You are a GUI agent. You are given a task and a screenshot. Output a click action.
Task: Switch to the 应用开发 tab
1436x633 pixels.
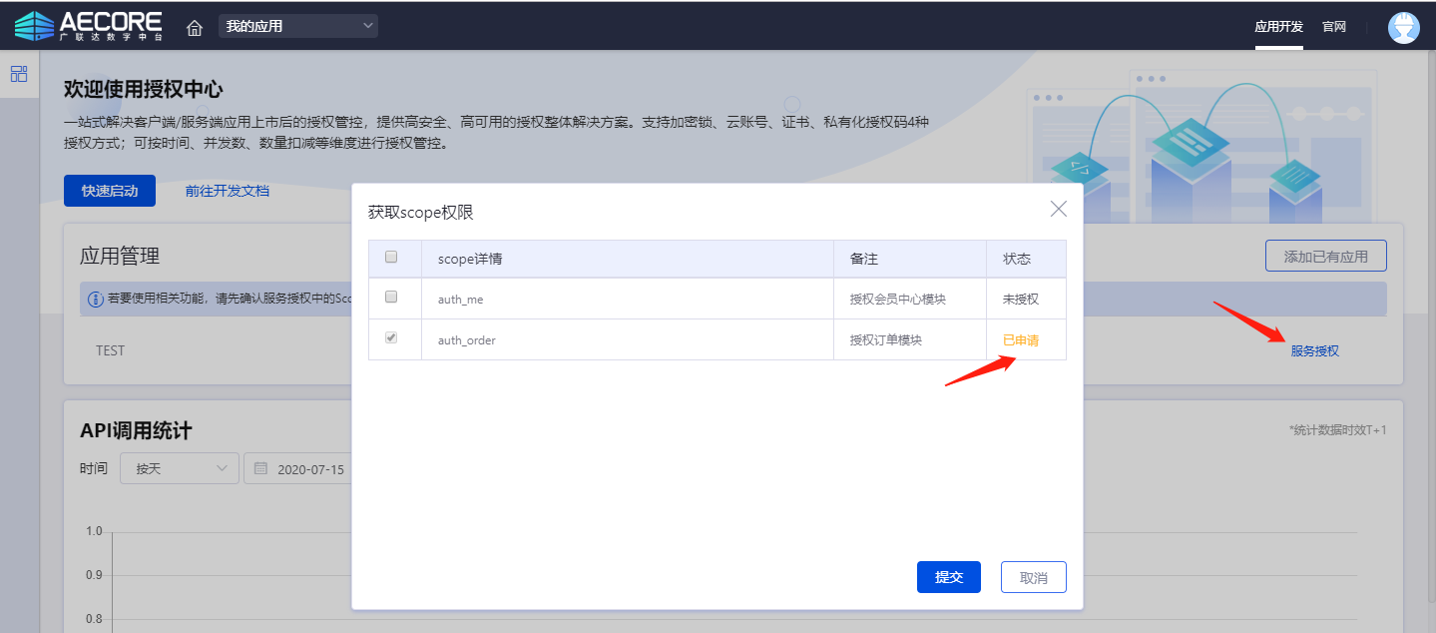click(x=1278, y=27)
